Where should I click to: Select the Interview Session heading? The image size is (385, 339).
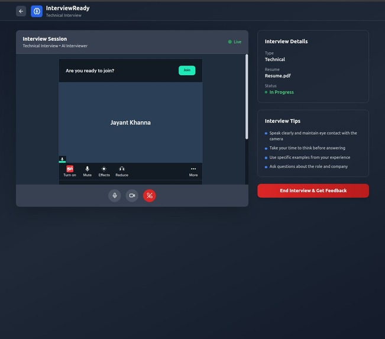coord(45,39)
